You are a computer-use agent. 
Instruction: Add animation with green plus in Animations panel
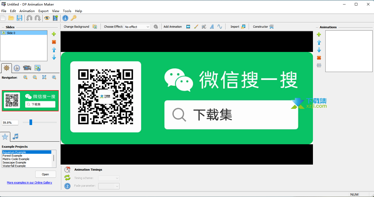coord(319,35)
